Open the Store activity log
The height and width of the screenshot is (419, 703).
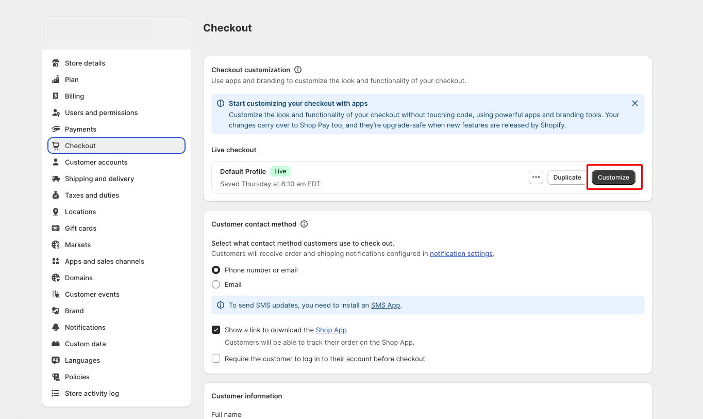point(92,393)
